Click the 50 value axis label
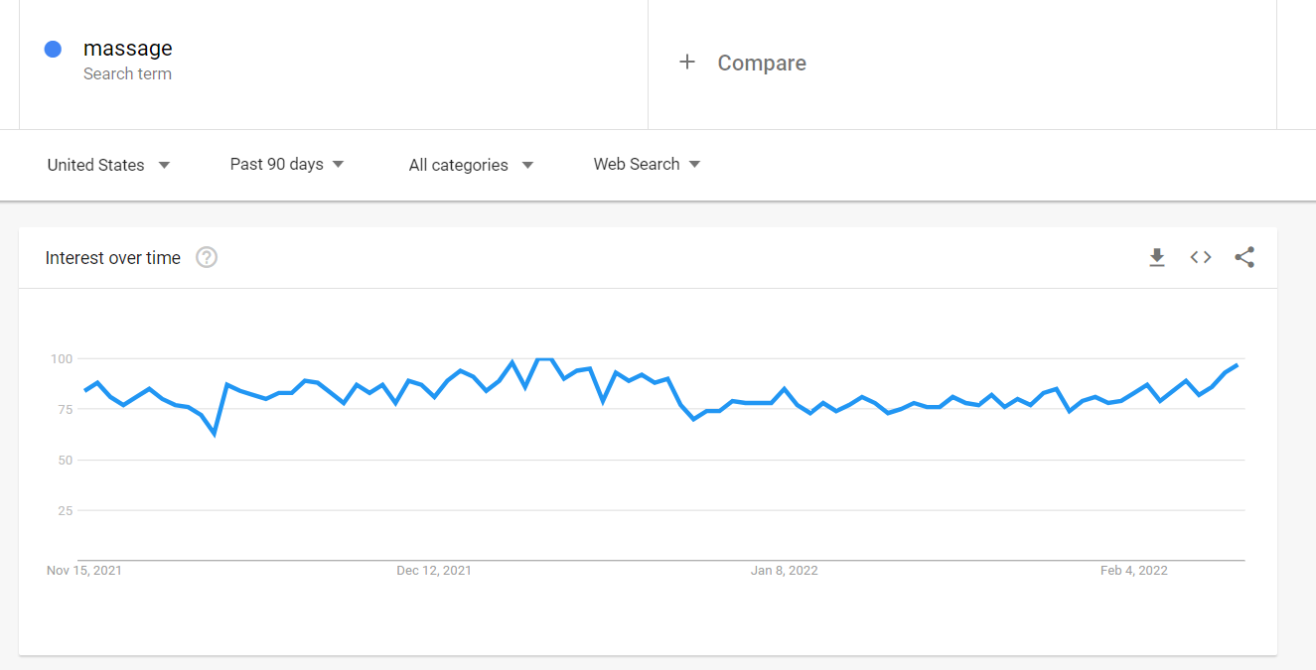 pyautogui.click(x=65, y=461)
